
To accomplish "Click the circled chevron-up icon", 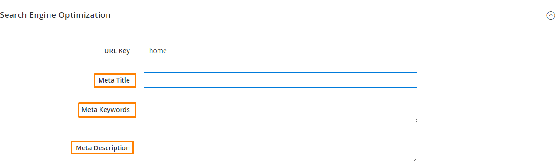I will point(551,16).
